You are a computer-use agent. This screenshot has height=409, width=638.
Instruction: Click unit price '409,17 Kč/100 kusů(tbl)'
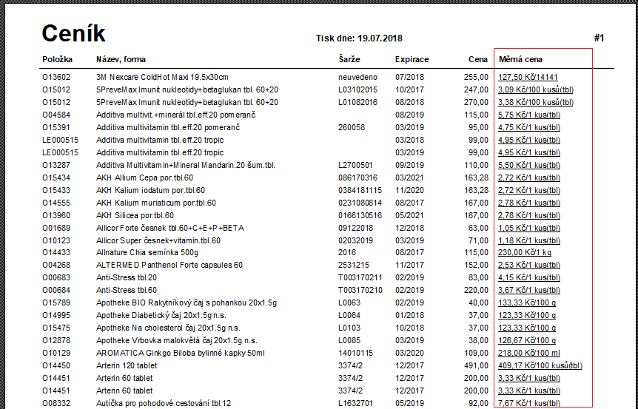click(540, 366)
